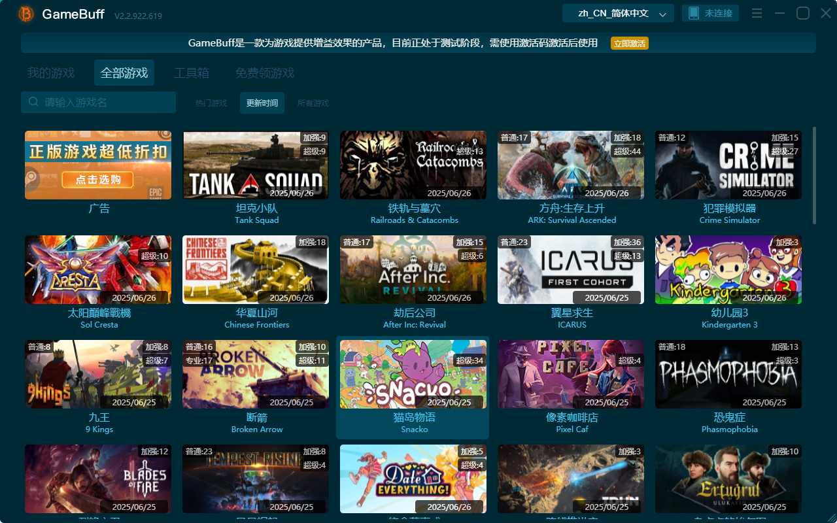Click the 像素咖啡店 game name
Viewport: 837px width, 523px height.
click(x=572, y=418)
